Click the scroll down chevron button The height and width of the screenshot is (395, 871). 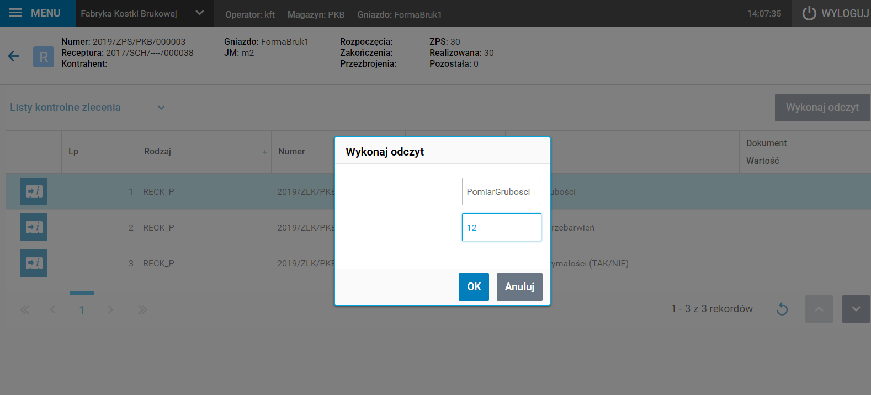coord(856,309)
